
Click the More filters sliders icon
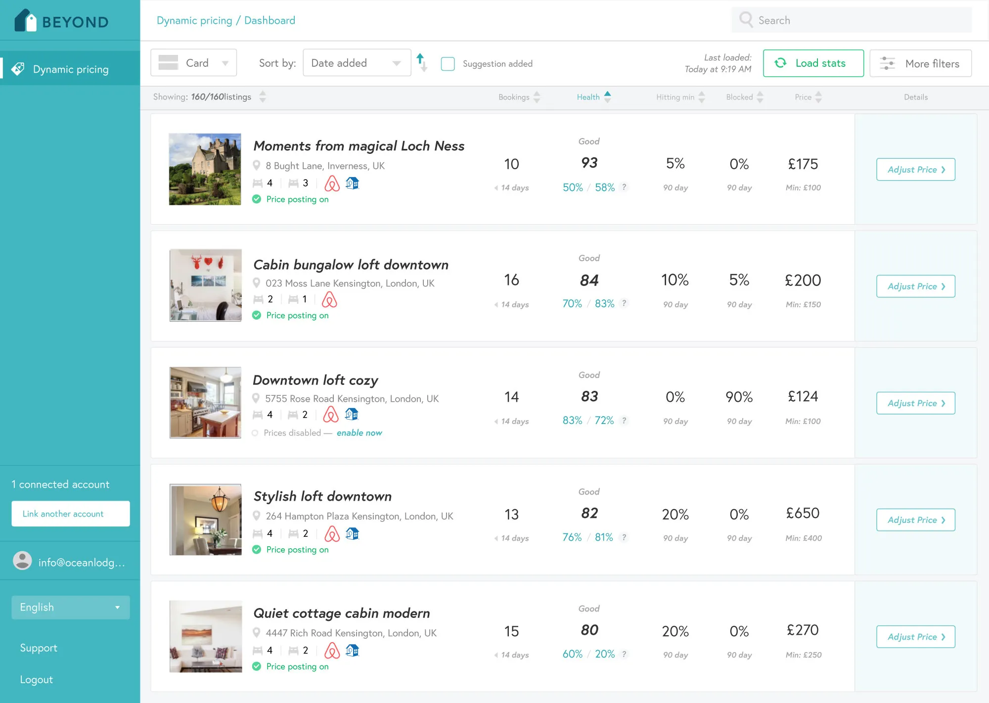(887, 63)
